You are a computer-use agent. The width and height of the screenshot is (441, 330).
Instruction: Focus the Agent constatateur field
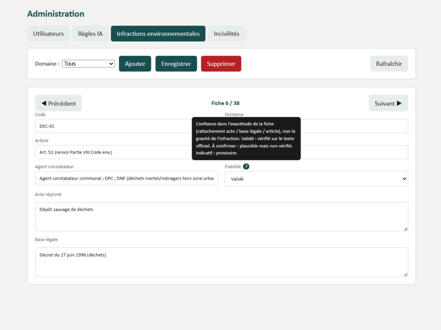pos(127,179)
